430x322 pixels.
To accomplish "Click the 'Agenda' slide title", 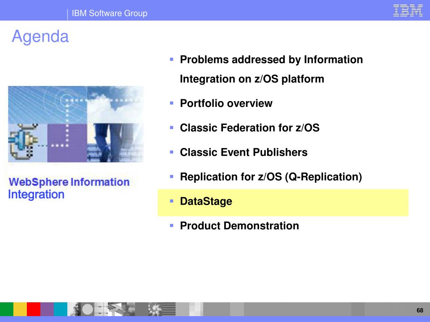I will (40, 36).
